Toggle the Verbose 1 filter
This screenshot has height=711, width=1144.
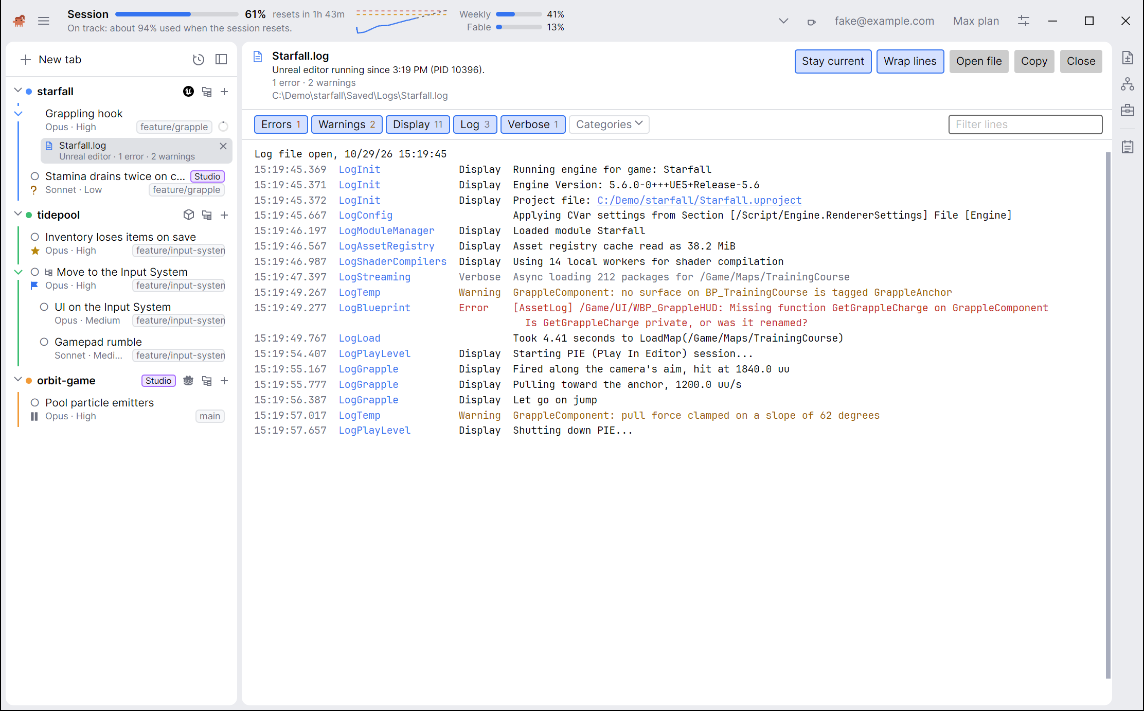(533, 125)
